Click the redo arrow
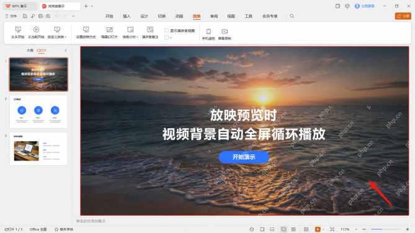This screenshot has width=415, height=233. [65, 16]
